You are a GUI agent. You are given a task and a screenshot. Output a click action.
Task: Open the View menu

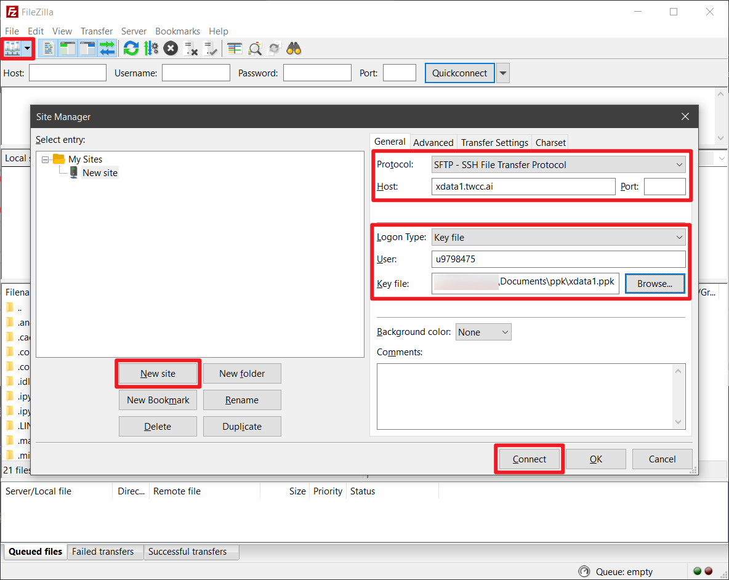point(62,31)
